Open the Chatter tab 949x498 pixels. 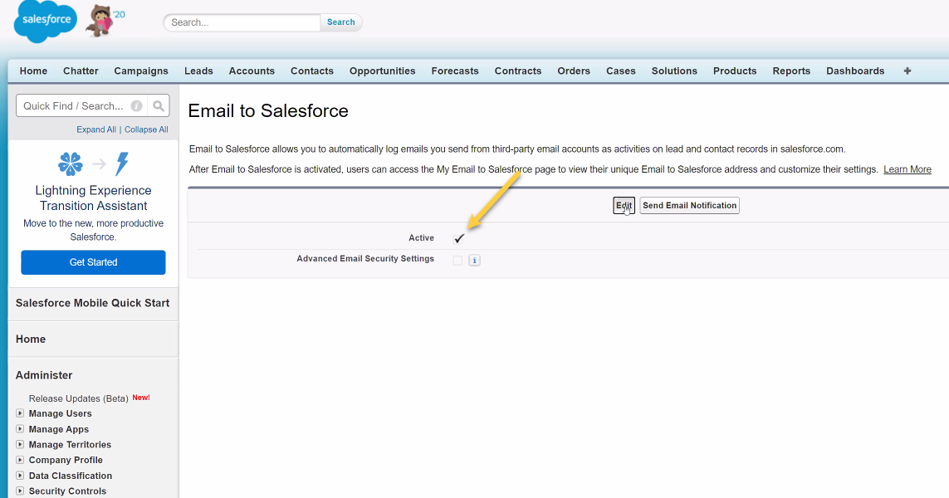click(x=81, y=71)
